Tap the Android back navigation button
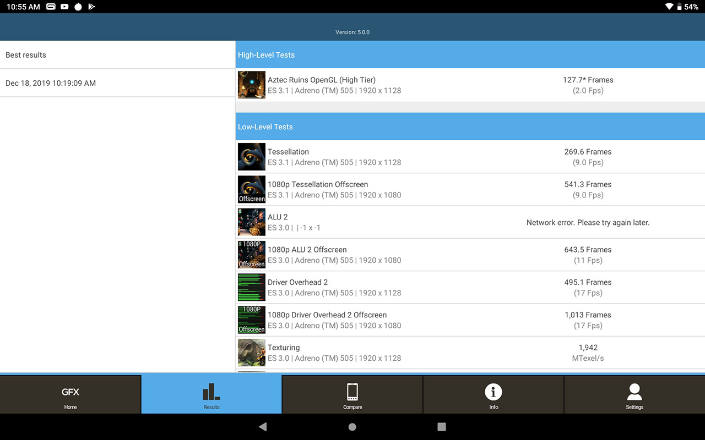Screen dimensions: 705x440 pyautogui.click(x=263, y=427)
